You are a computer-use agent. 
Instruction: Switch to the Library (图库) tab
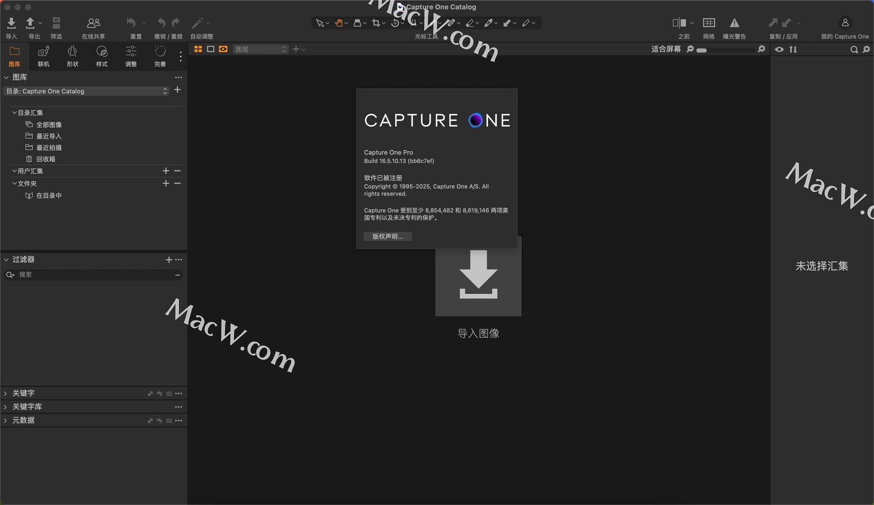click(x=15, y=56)
